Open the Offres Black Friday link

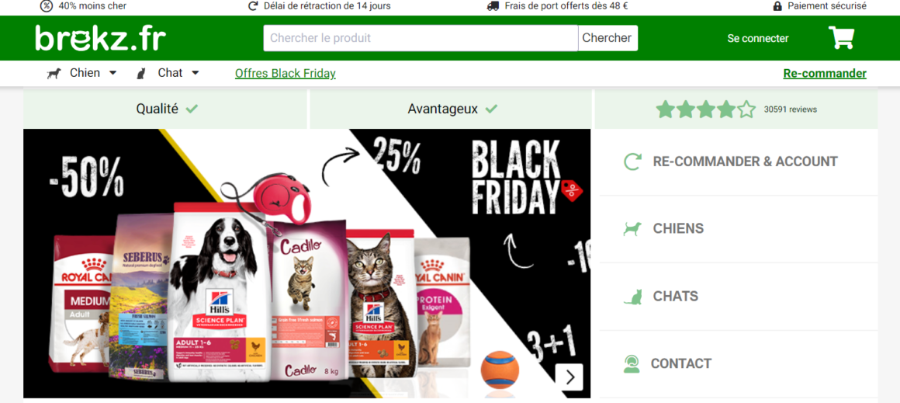tap(286, 74)
